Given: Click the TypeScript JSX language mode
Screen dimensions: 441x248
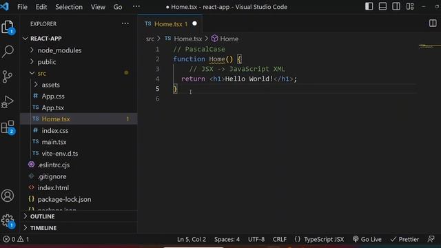Looking at the screenshot, I should [x=324, y=239].
